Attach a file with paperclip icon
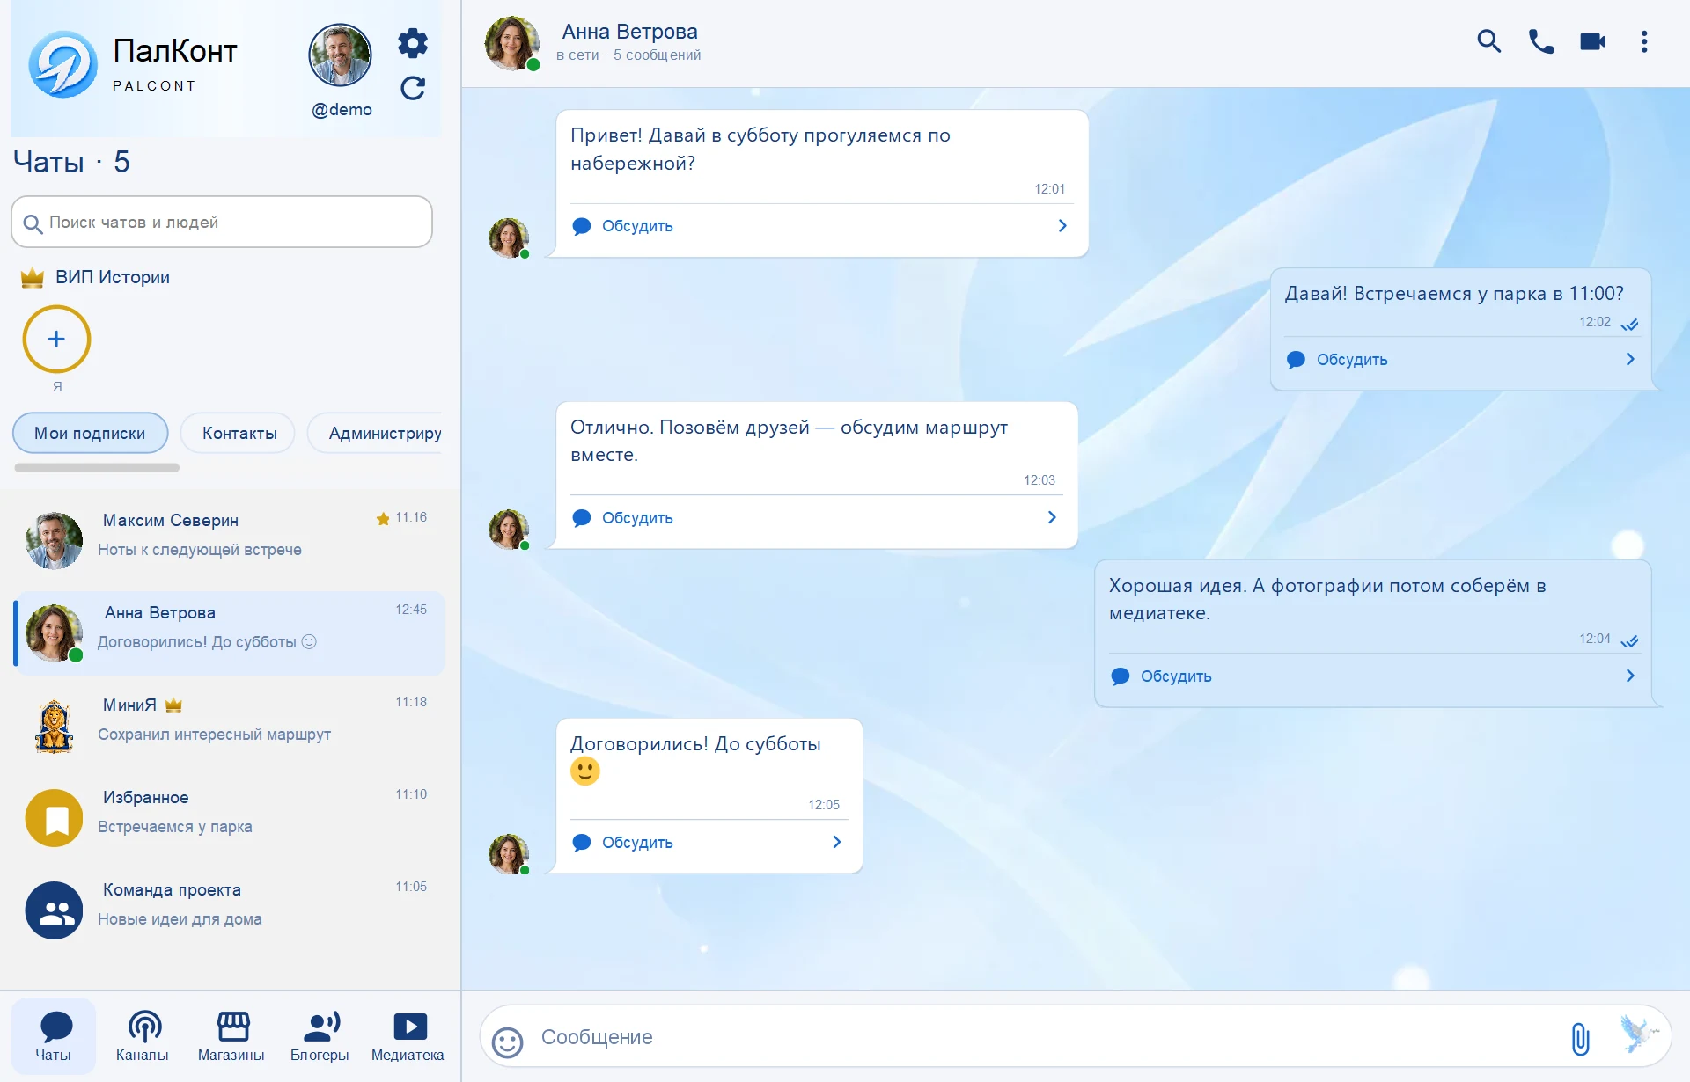Viewport: 1690px width, 1082px height. (x=1580, y=1039)
